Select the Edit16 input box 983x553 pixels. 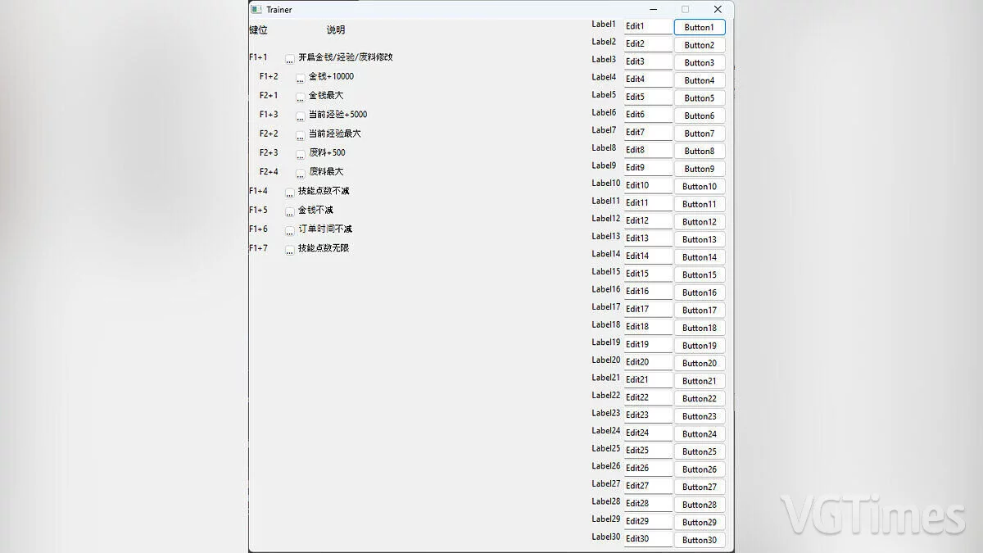pyautogui.click(x=647, y=292)
